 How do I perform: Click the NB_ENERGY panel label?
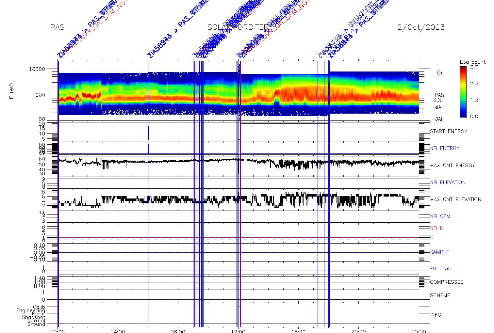(x=445, y=148)
